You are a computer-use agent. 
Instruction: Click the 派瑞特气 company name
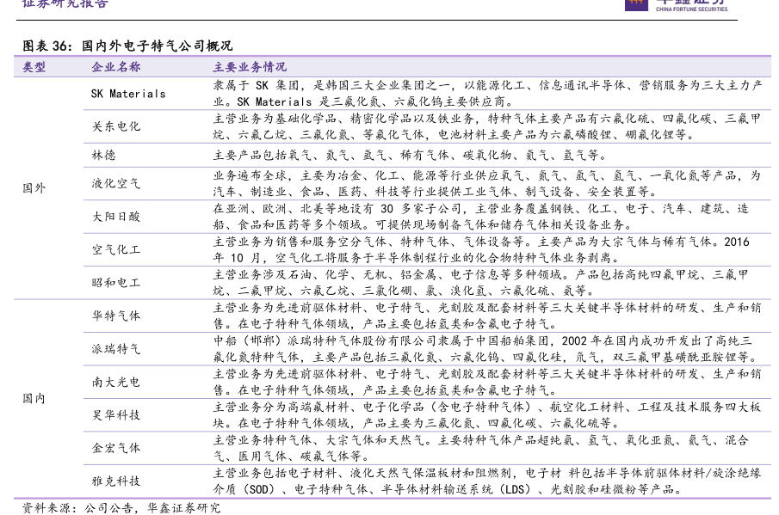(x=116, y=349)
